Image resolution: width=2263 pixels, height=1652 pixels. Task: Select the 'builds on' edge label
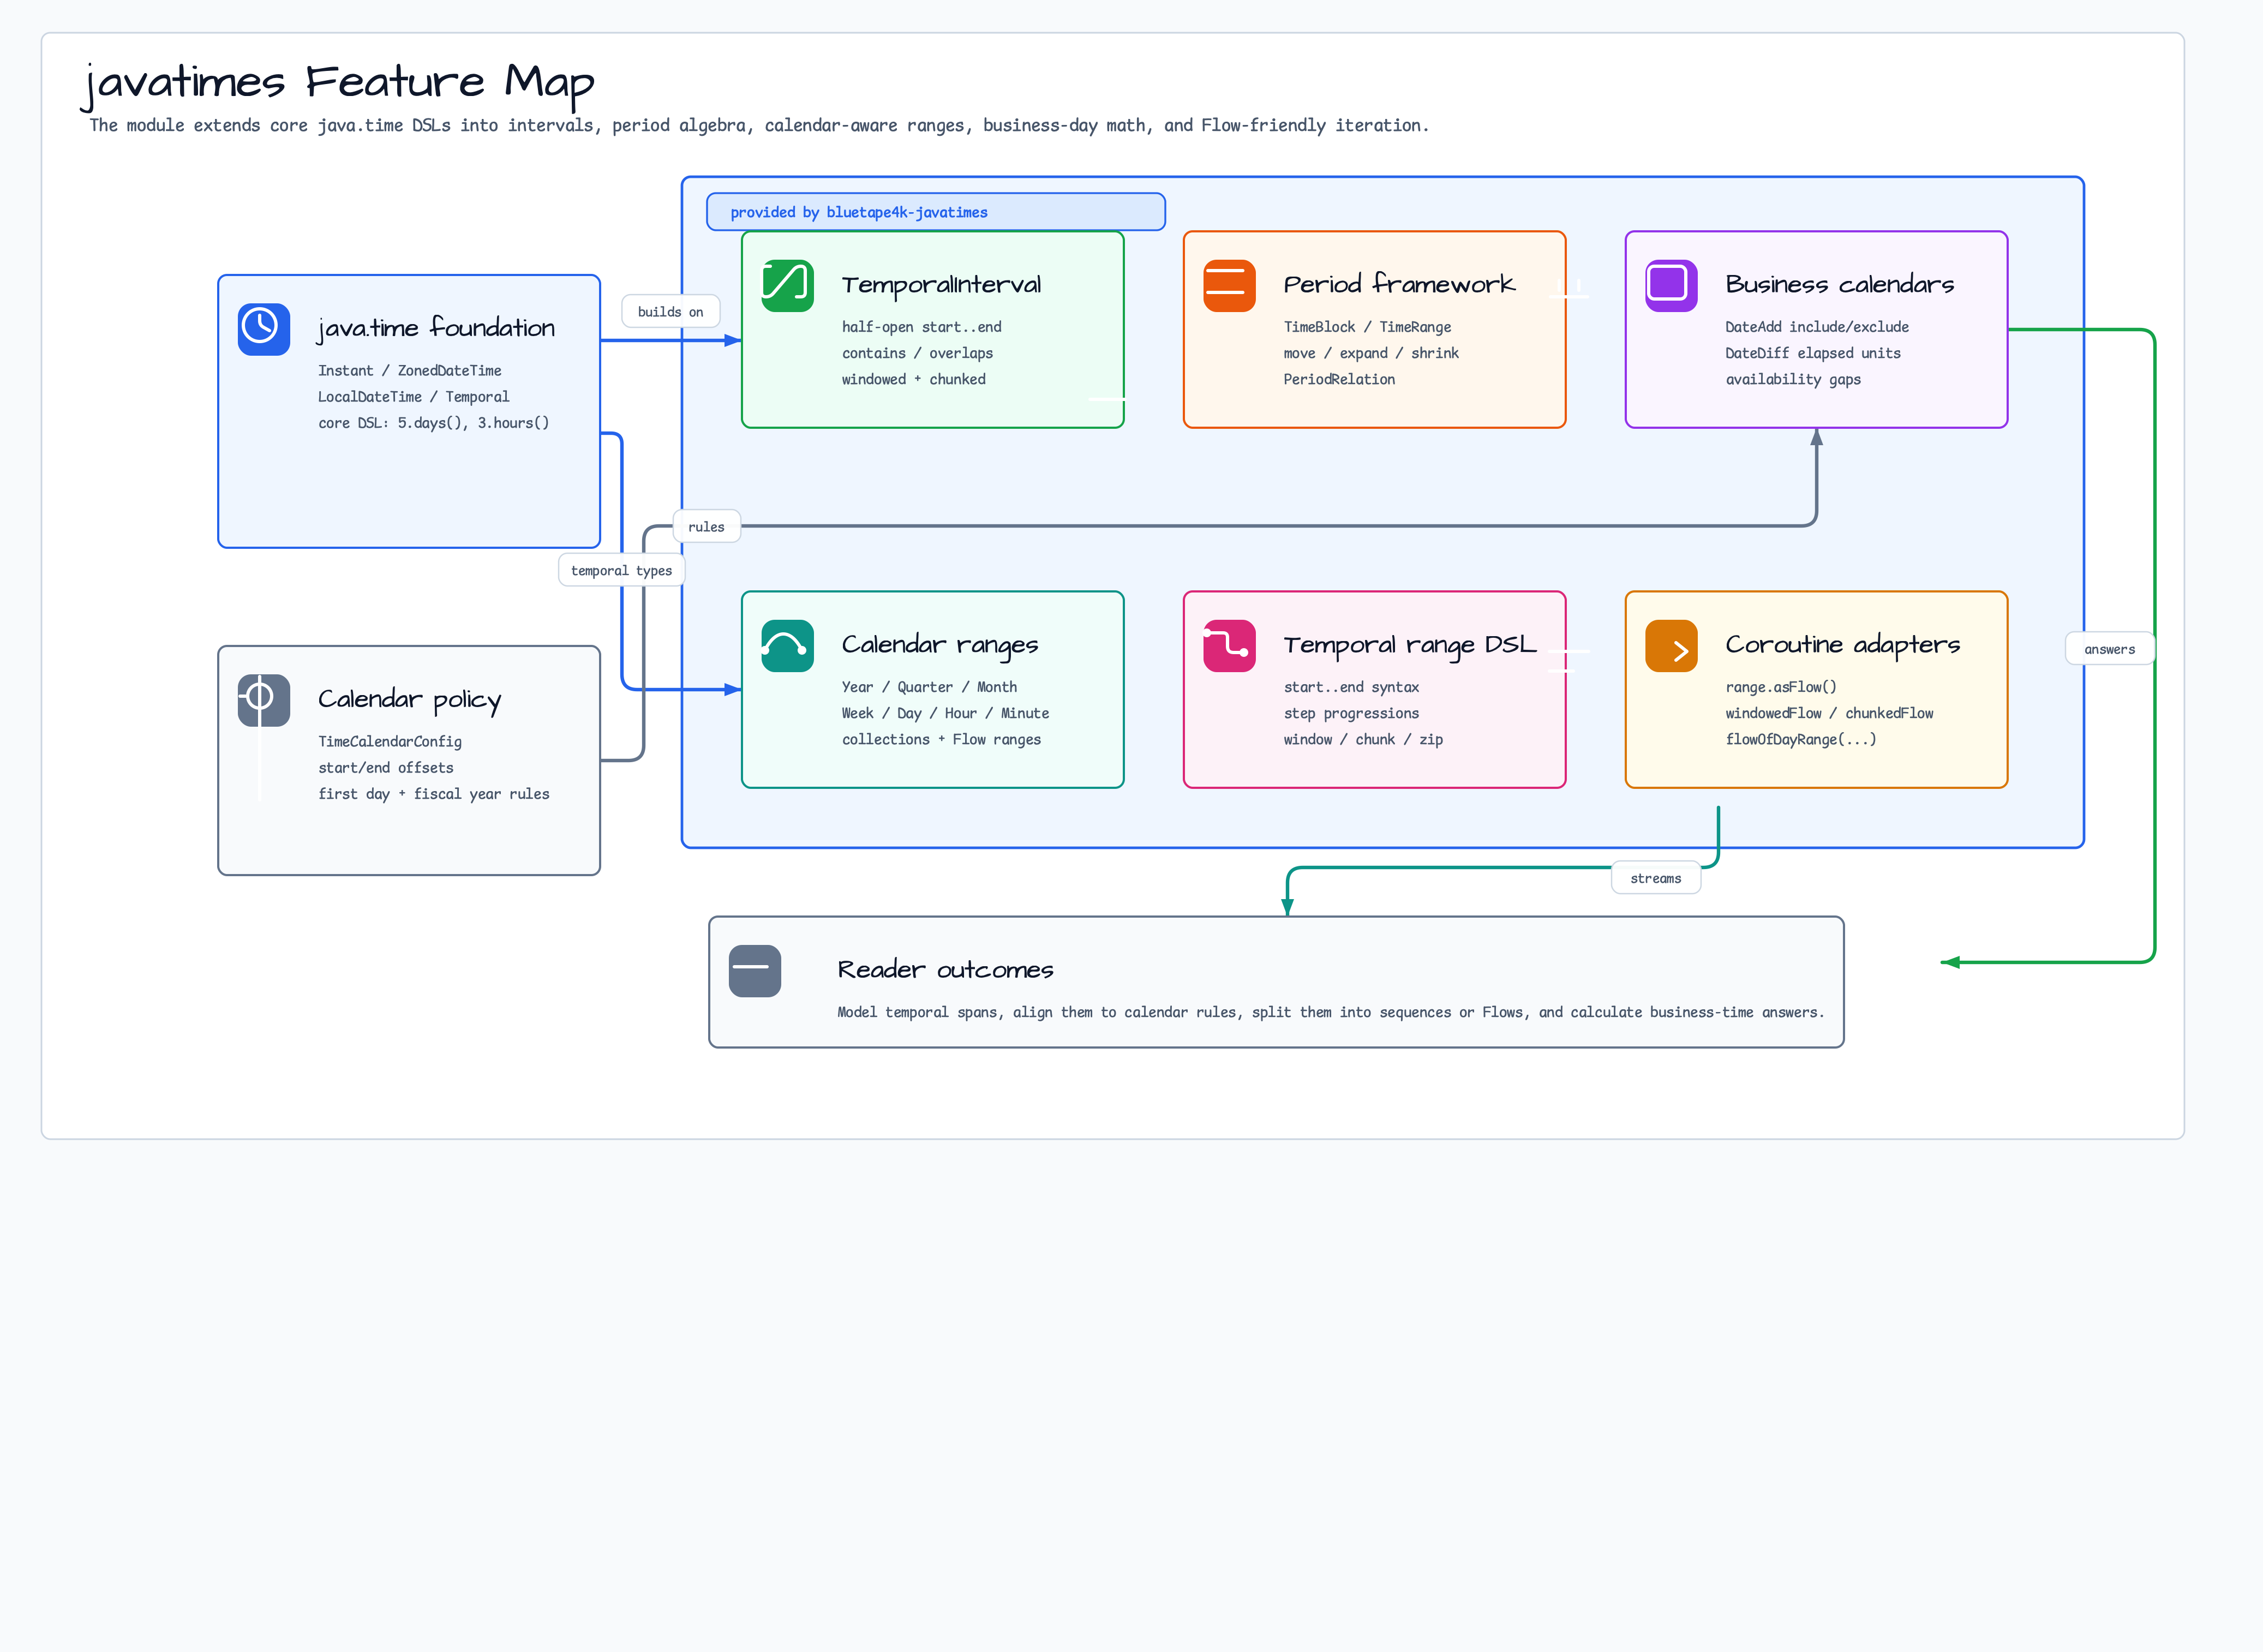pos(671,312)
